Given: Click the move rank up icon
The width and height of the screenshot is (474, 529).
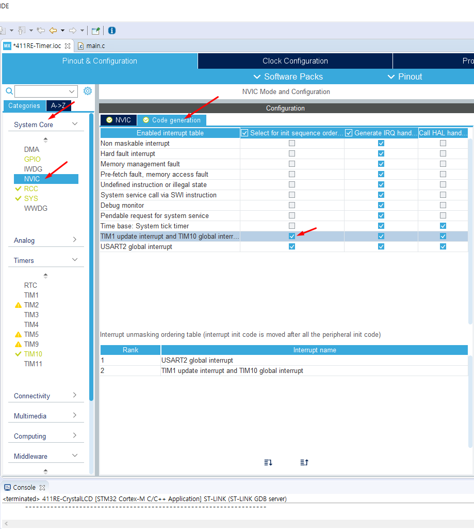Looking at the screenshot, I should [x=304, y=462].
